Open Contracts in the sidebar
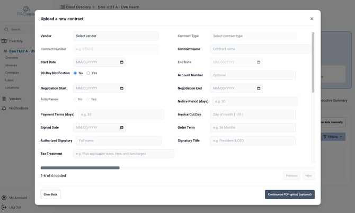 [x=12, y=73]
